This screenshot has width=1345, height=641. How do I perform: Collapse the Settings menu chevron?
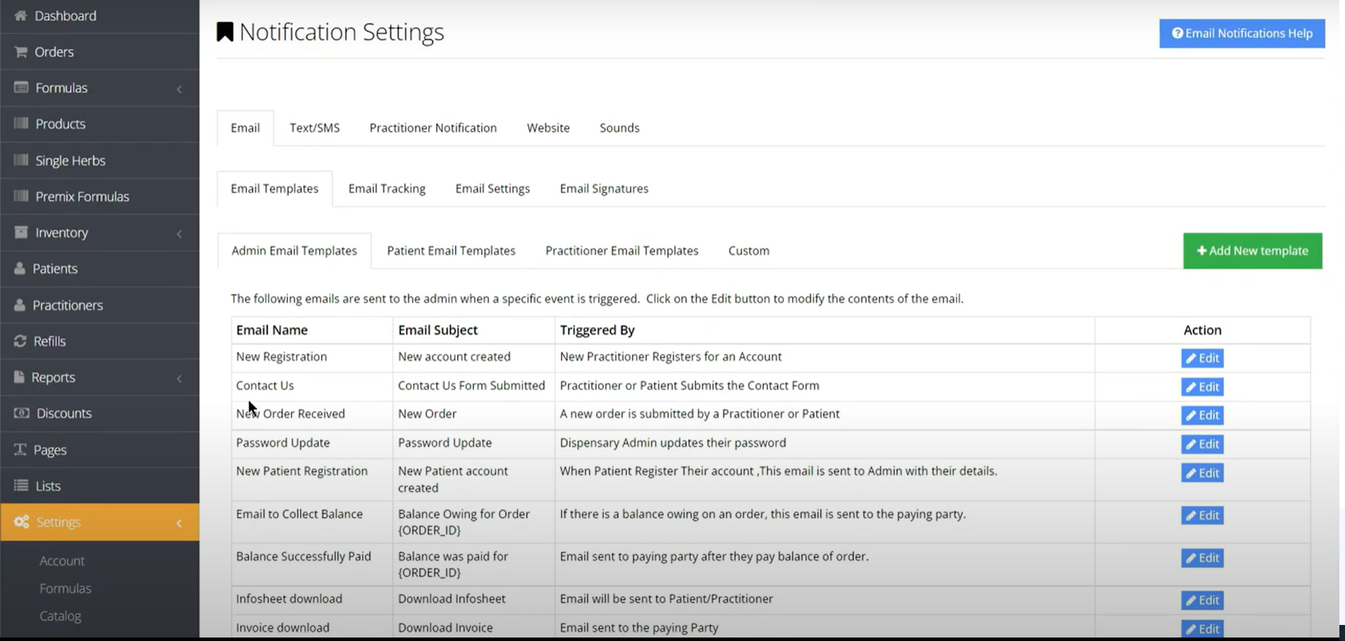pos(179,522)
